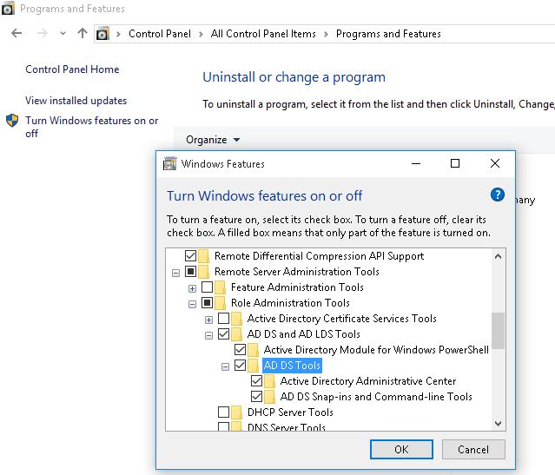
Task: Click folder icon of Active Directory Module PowerShell
Action: [253, 350]
